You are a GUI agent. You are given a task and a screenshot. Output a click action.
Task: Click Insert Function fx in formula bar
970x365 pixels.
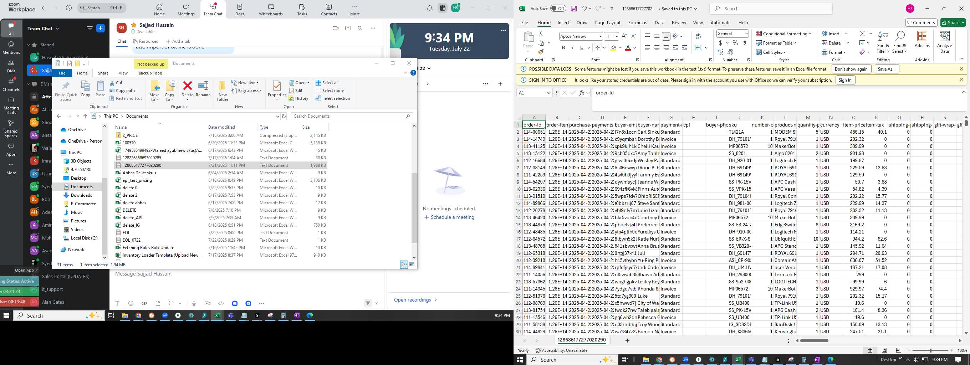[x=582, y=93]
